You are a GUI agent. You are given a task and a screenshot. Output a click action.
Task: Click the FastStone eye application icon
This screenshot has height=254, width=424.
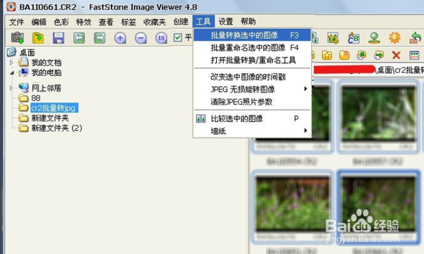click(x=11, y=7)
